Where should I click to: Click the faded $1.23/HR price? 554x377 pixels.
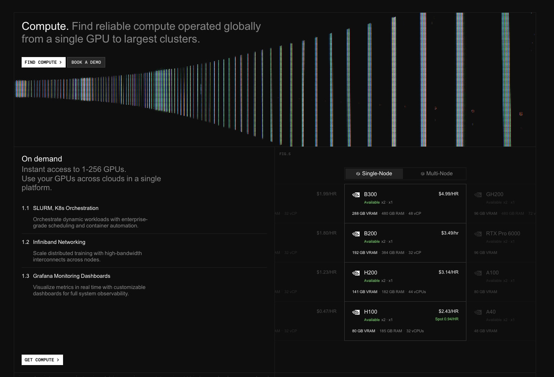[326, 272]
